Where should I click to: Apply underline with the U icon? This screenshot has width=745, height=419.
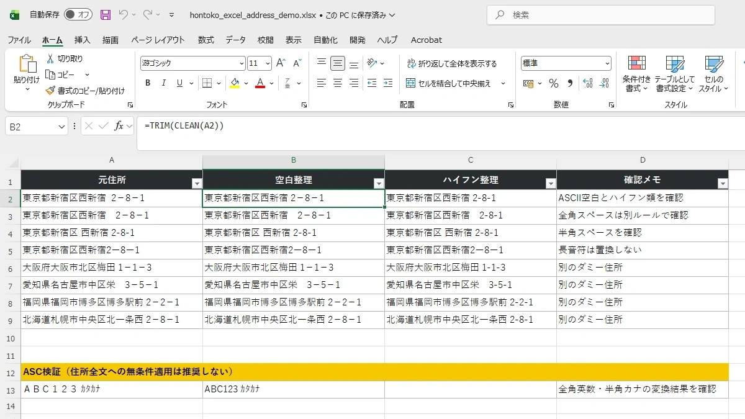[179, 83]
